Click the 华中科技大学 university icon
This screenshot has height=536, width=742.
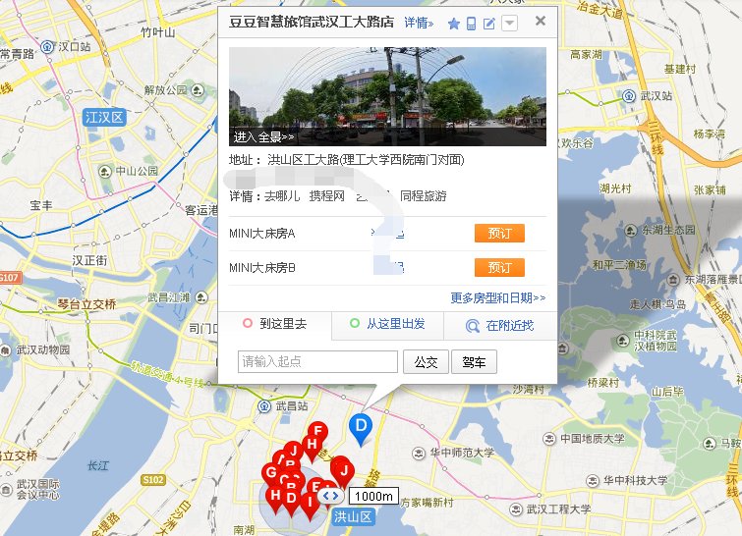[593, 481]
